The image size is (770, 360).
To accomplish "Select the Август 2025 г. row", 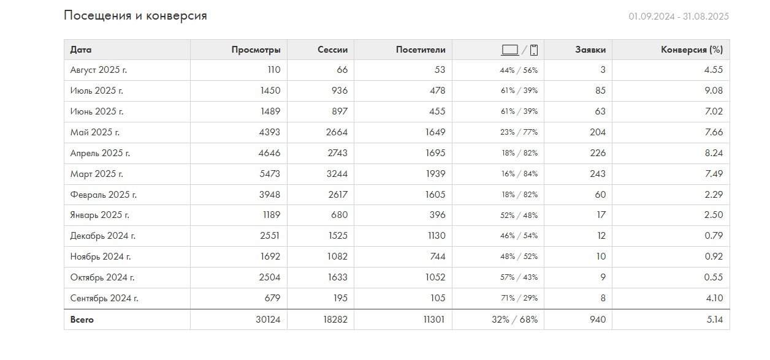I will (x=99, y=70).
